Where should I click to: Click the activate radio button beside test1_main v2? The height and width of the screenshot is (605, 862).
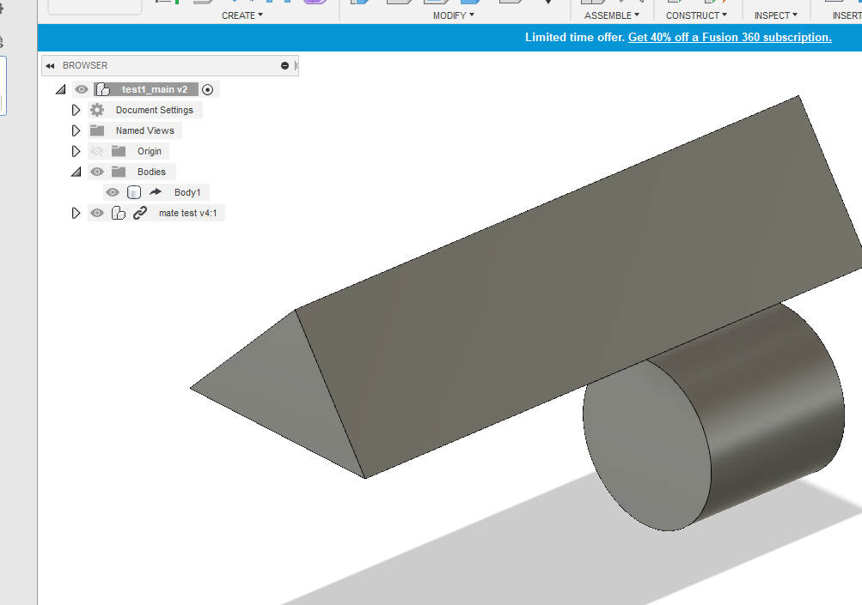(207, 89)
